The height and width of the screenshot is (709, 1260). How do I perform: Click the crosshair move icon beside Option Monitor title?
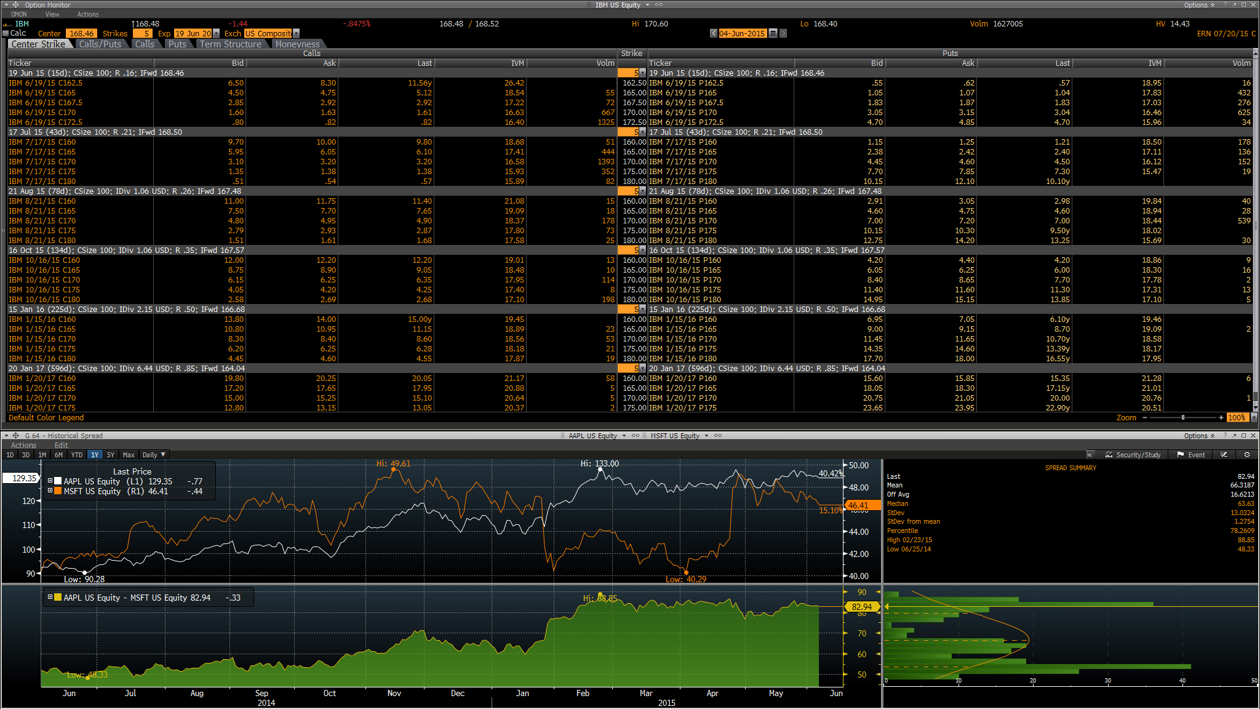(x=16, y=4)
